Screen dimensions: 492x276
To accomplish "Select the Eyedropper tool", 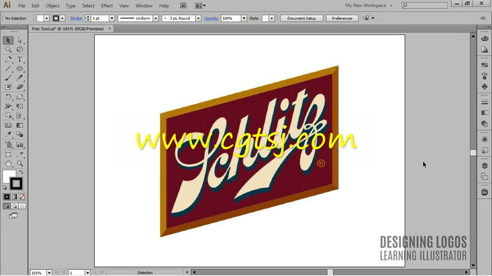I will click(x=8, y=134).
